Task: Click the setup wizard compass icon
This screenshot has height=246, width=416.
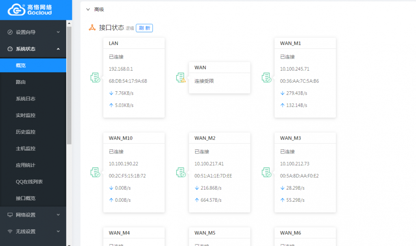Action: [10, 32]
